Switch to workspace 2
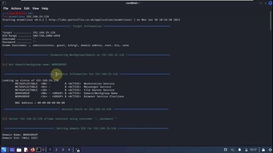Image resolution: width=273 pixels, height=153 pixels. click(56, 150)
